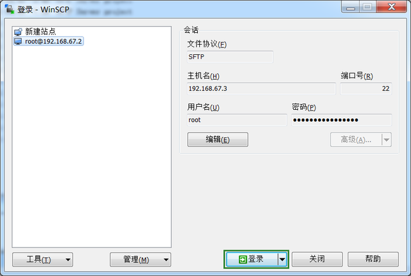This screenshot has width=411, height=276.
Task: Minimize the WinSCP login window
Action: (x=350, y=7)
